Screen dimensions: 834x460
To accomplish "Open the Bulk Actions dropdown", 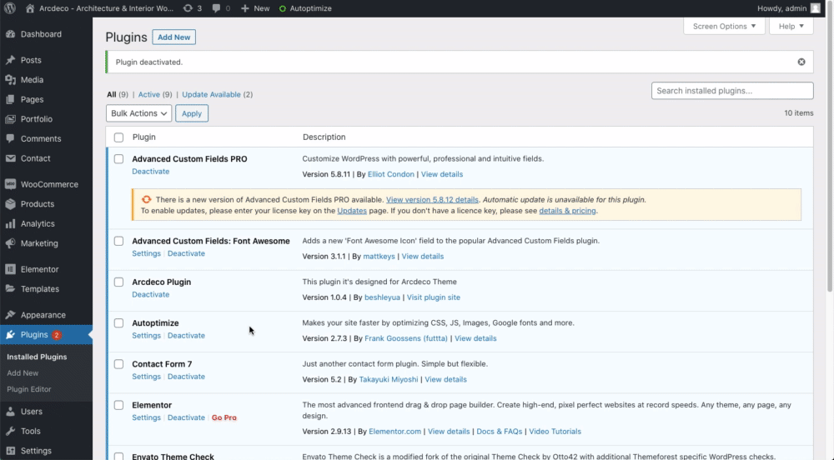I will [138, 113].
